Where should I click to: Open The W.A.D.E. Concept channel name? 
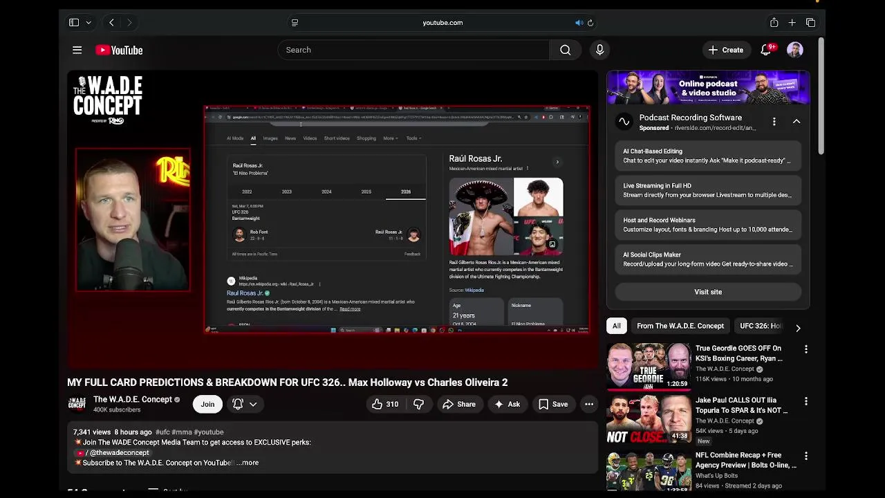point(133,399)
